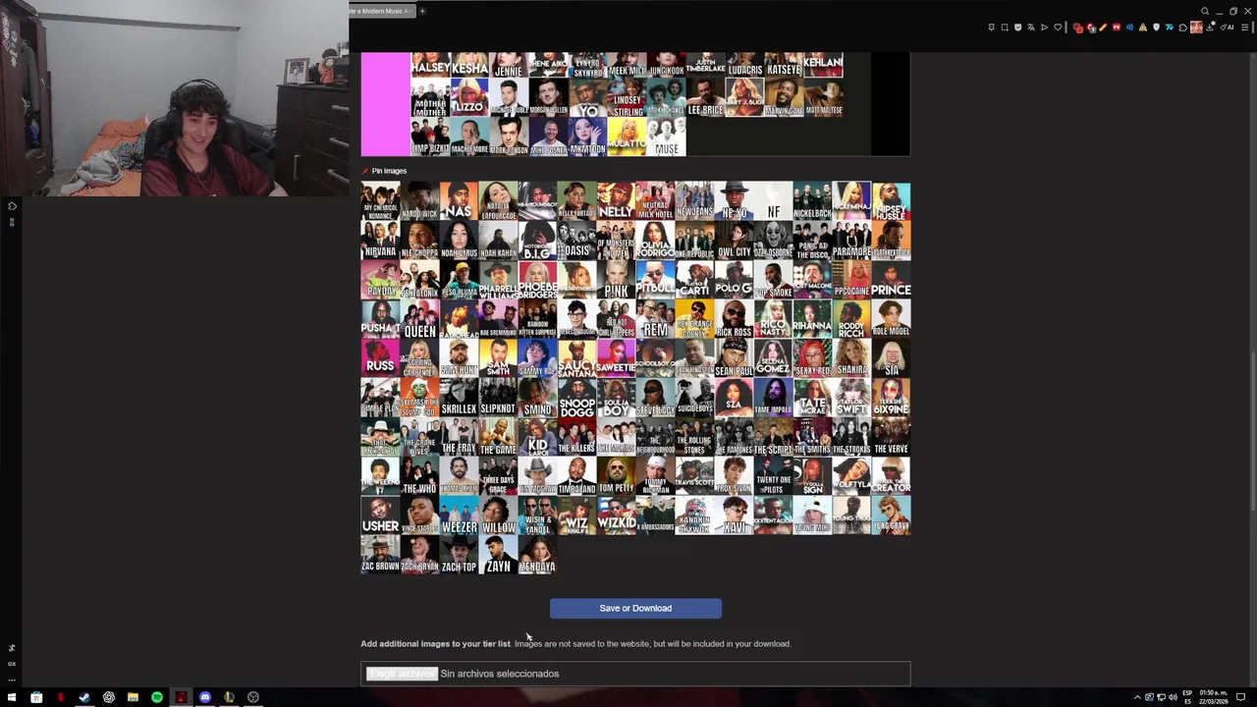The height and width of the screenshot is (707, 1257).
Task: Choose the Olivia Rodrigo tile
Action: [656, 241]
